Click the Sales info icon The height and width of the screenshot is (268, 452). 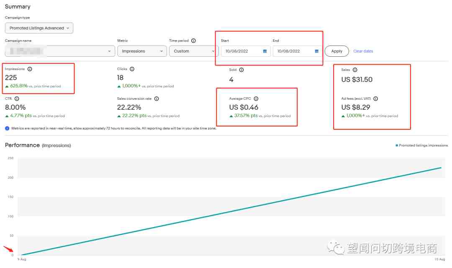click(355, 70)
